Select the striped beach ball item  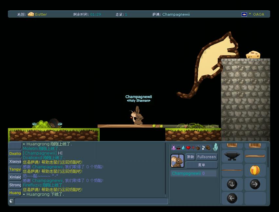(x=255, y=170)
